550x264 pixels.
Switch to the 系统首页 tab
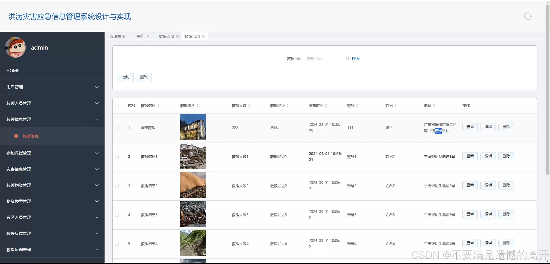coord(117,36)
